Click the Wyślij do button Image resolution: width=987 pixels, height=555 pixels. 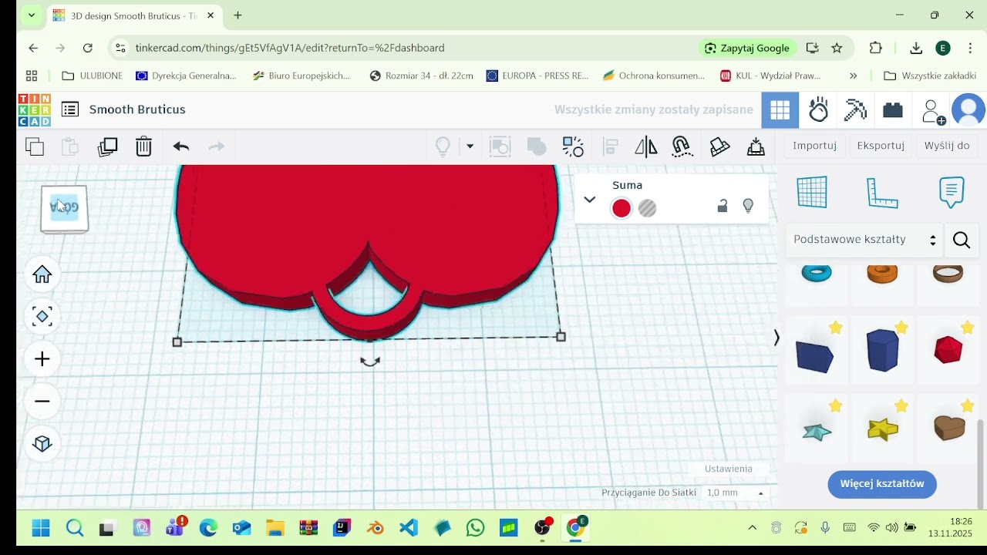(x=947, y=146)
